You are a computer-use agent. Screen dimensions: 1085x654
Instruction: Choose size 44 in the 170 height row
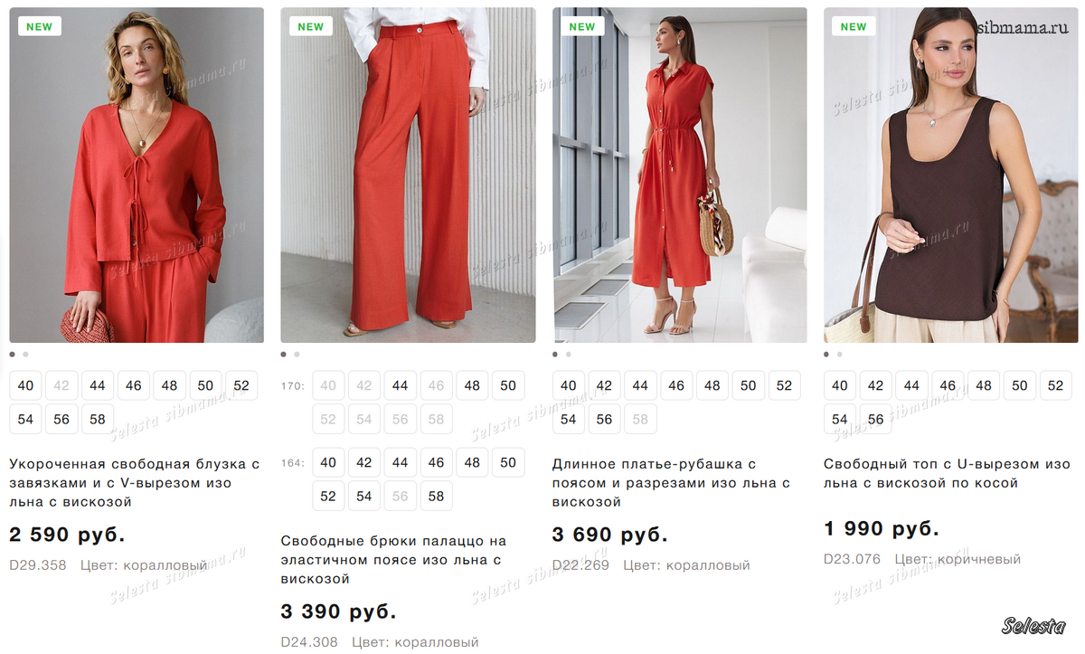(400, 385)
